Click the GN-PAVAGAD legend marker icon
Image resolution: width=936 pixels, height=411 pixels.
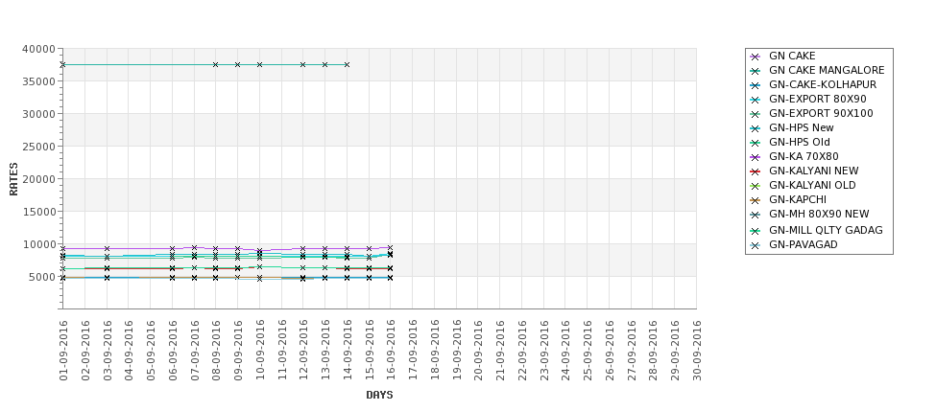point(756,245)
